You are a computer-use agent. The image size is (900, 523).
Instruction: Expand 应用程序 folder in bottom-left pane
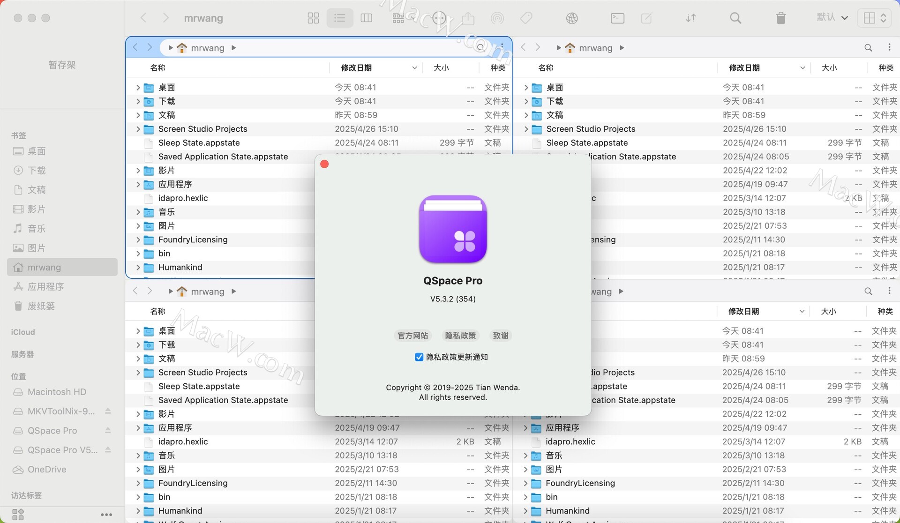138,428
